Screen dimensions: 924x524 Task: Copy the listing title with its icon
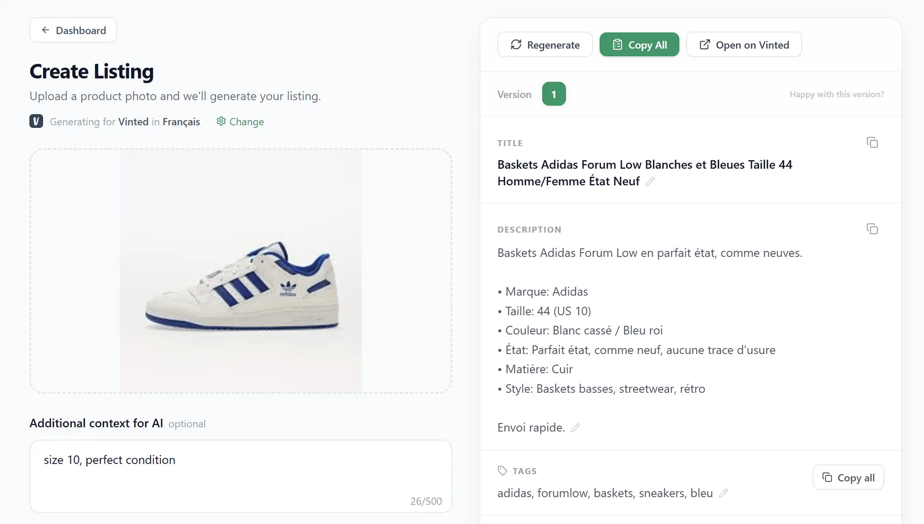(872, 142)
